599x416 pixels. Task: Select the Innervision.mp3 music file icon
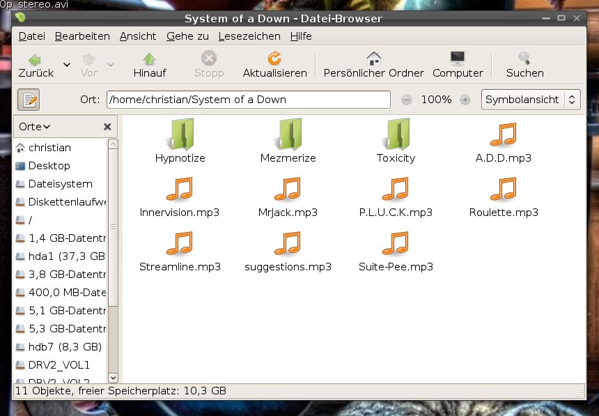pyautogui.click(x=180, y=189)
